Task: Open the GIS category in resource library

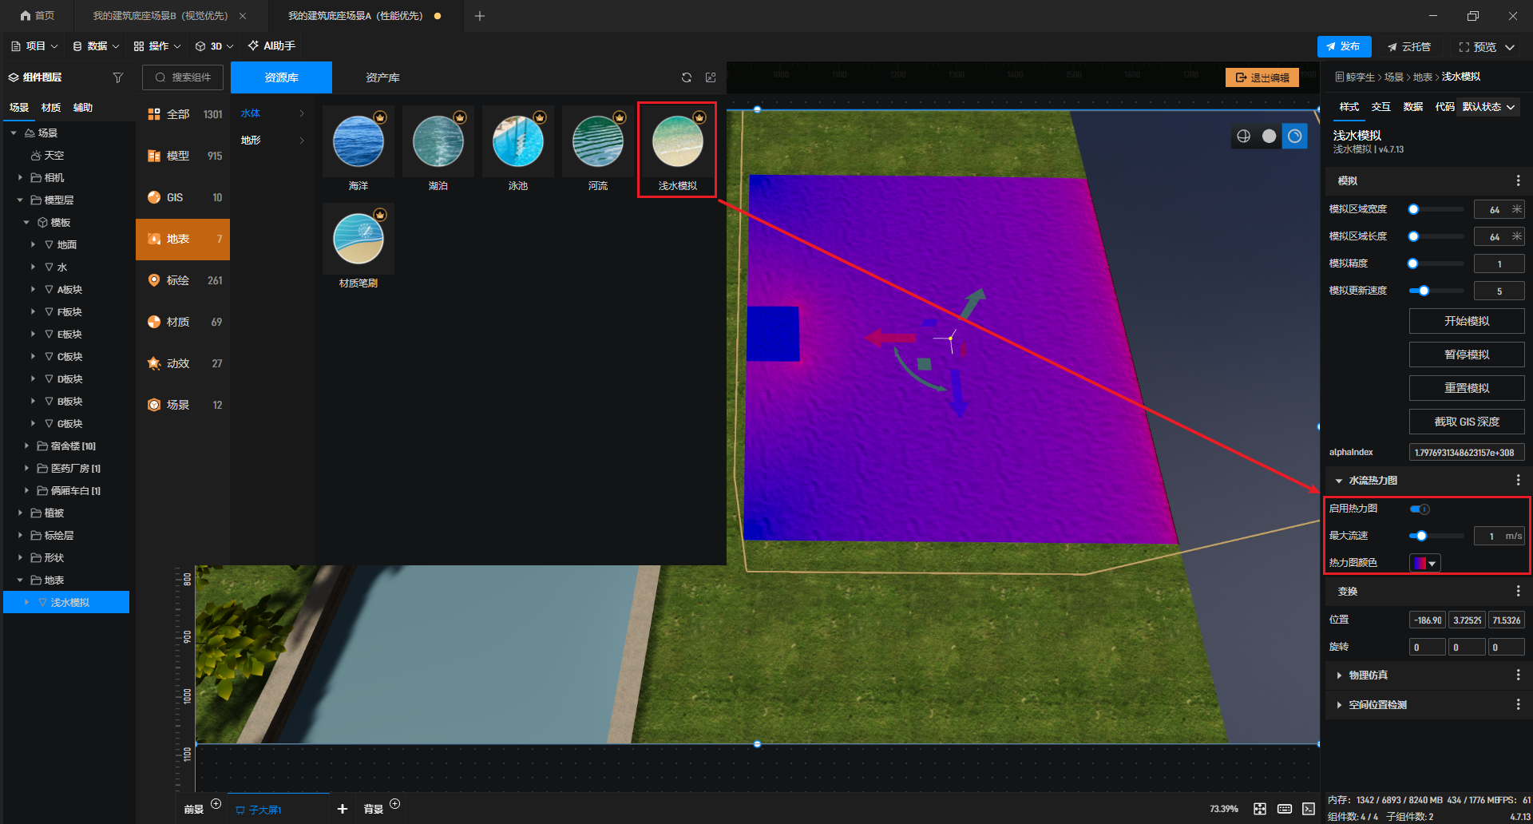Action: (183, 197)
